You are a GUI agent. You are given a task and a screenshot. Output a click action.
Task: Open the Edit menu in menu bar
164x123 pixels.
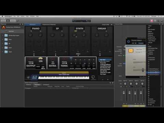[x=18, y=16]
